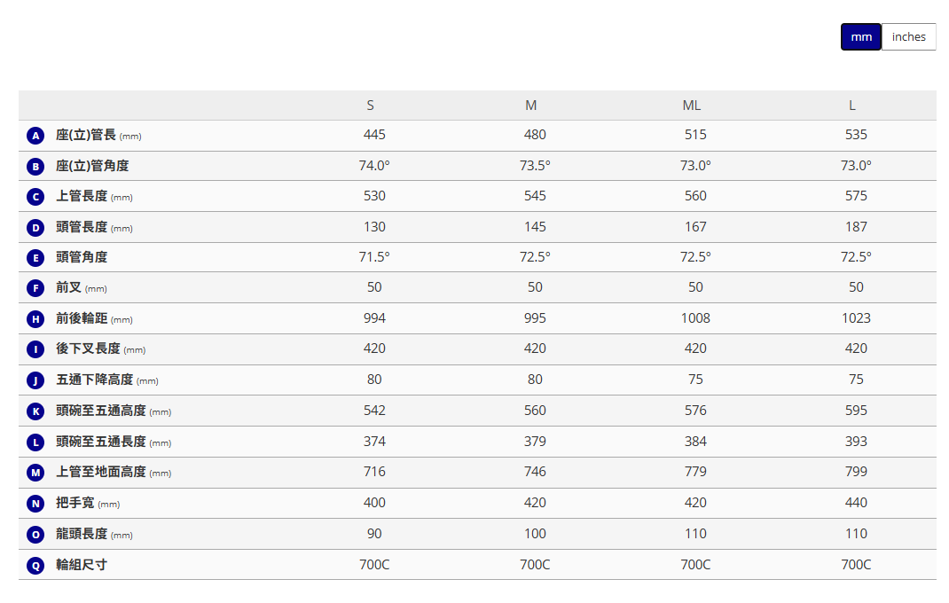
Task: Click the circled C top tube length icon
Action: (x=35, y=197)
